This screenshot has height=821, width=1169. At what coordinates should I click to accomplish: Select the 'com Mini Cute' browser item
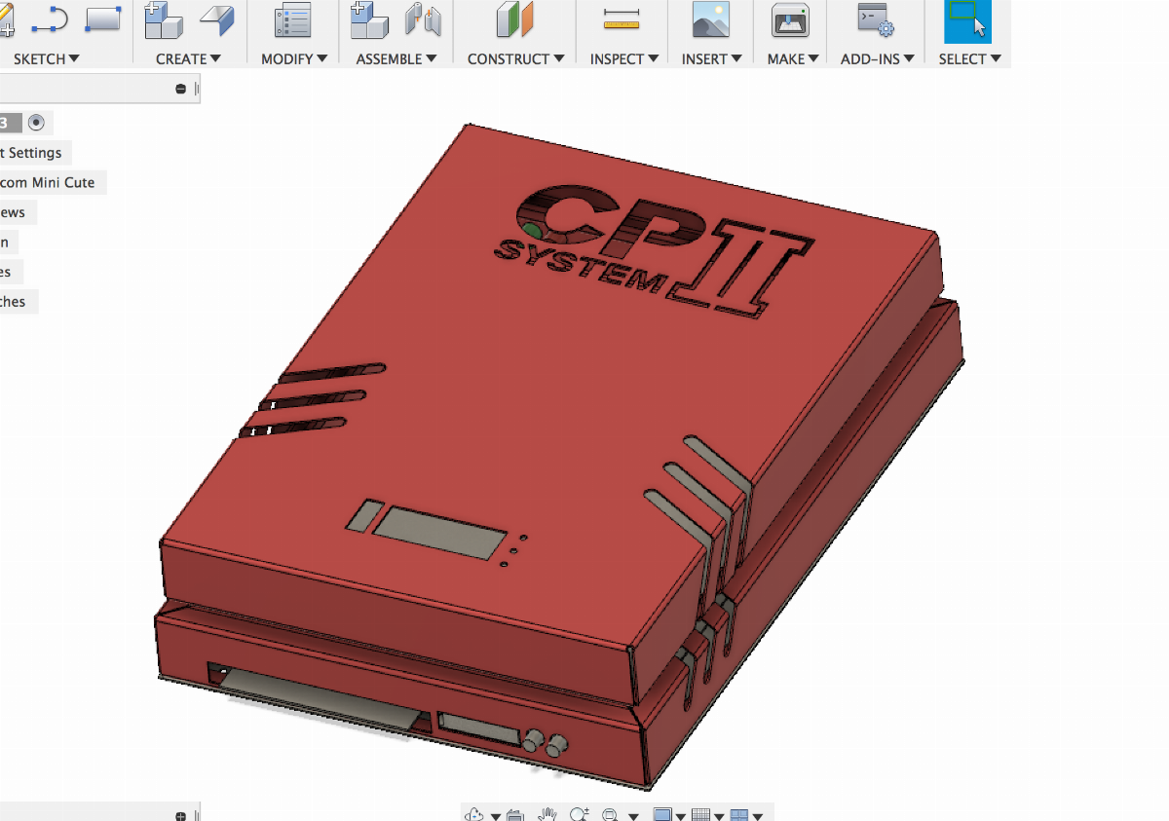point(54,182)
